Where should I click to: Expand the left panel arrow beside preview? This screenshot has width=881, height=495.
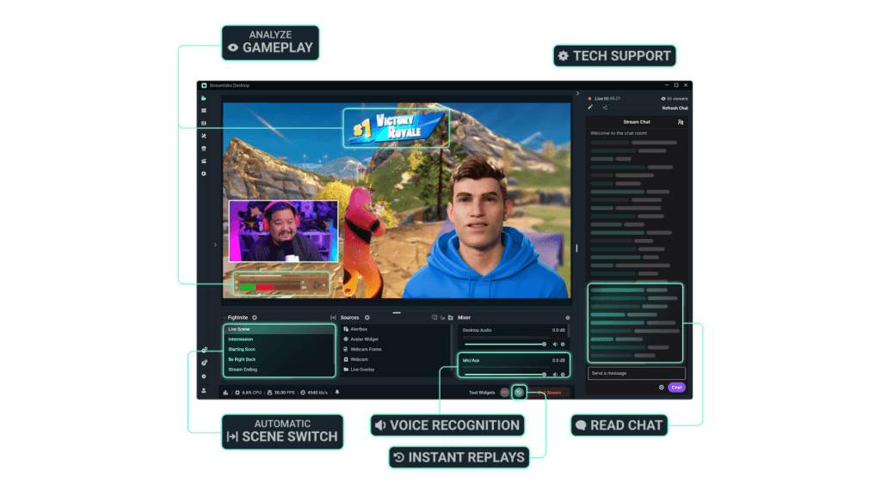(x=215, y=245)
